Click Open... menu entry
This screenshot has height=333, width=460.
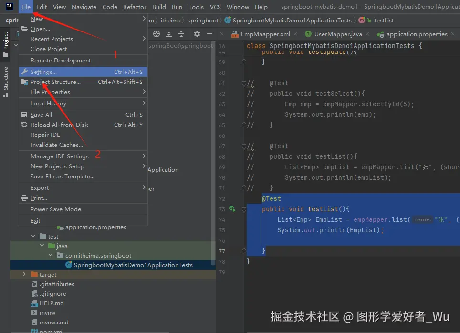[x=84, y=29]
